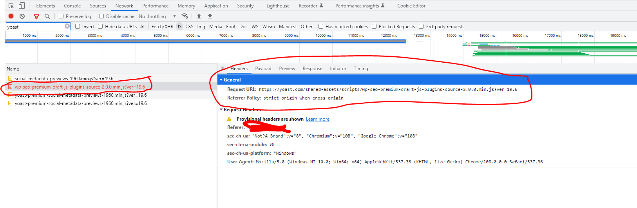Filter requests by Fetch/XHR
This screenshot has width=637, height=208.
click(x=162, y=26)
